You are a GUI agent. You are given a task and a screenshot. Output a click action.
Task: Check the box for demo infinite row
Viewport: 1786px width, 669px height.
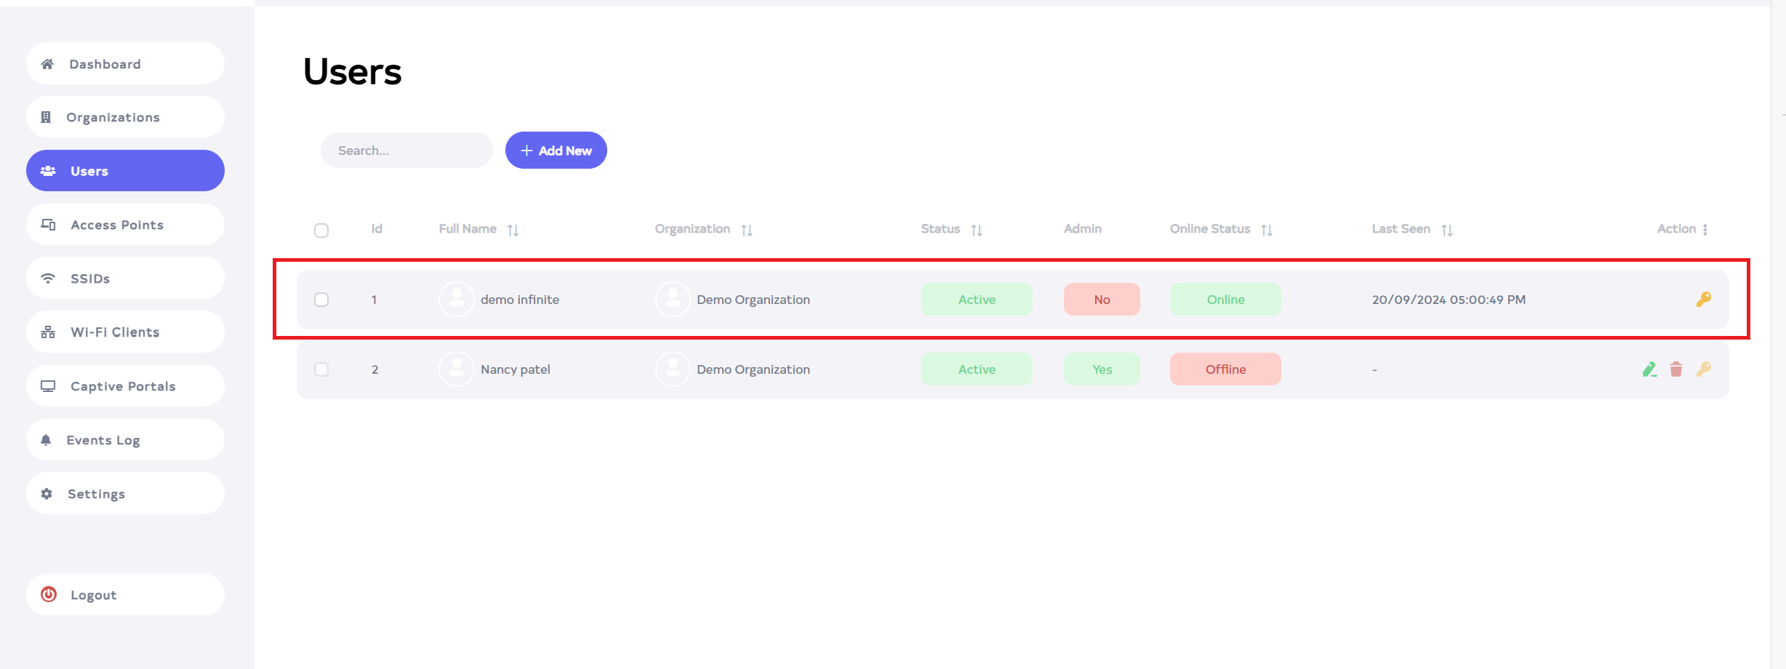321,300
